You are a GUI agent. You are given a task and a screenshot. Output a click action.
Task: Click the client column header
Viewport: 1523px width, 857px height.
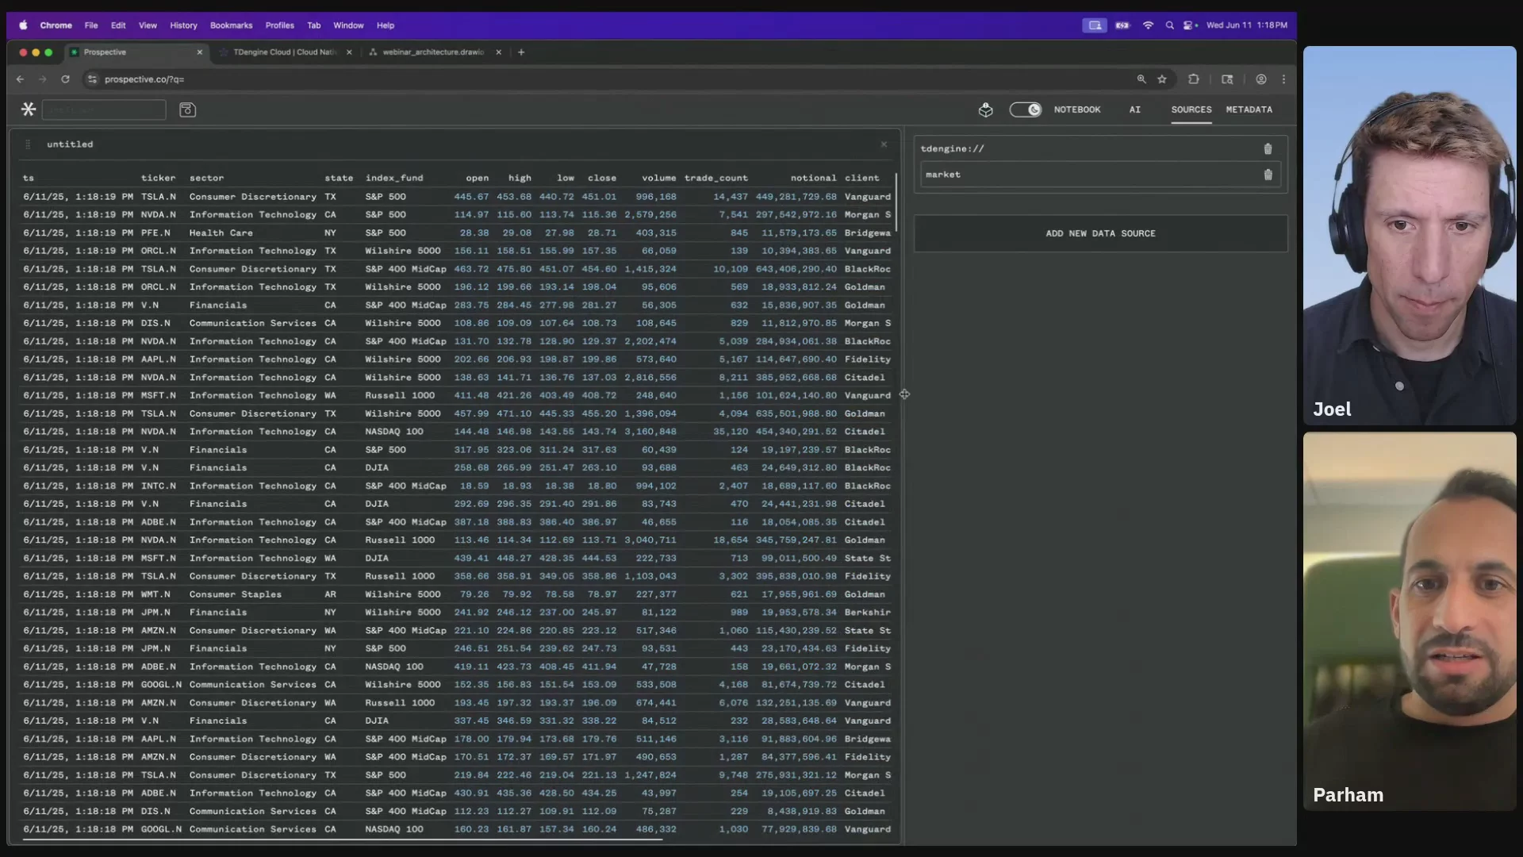click(x=862, y=179)
